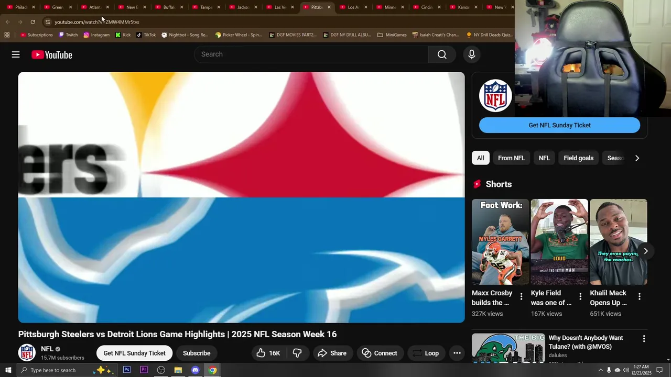Image resolution: width=671 pixels, height=377 pixels.
Task: View site information icon in address bar
Action: [x=47, y=22]
